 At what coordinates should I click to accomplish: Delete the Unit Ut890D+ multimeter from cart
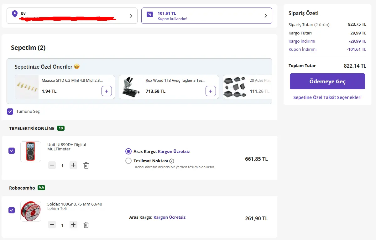(x=86, y=165)
